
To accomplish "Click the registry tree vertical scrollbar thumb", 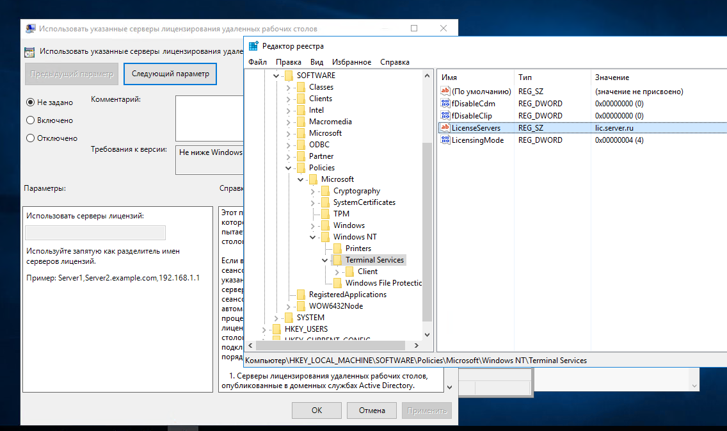I will 427,232.
